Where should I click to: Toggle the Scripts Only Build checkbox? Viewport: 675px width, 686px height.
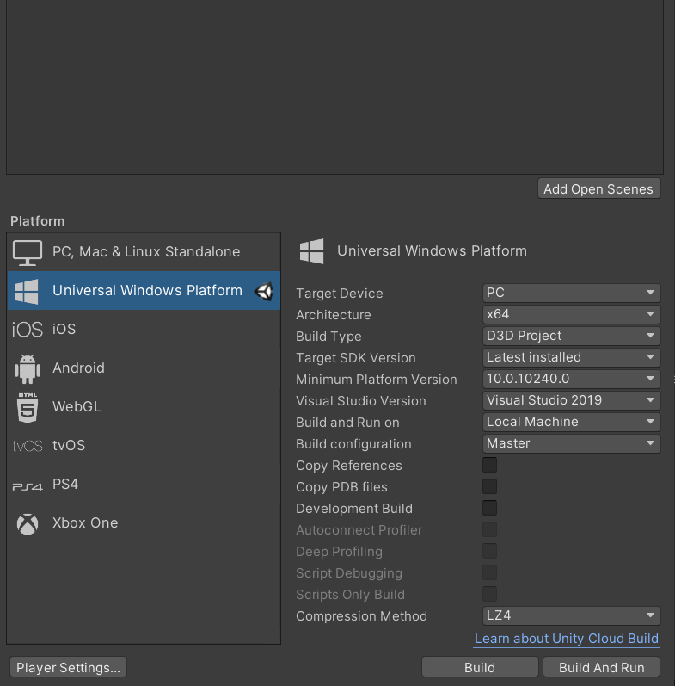[489, 594]
